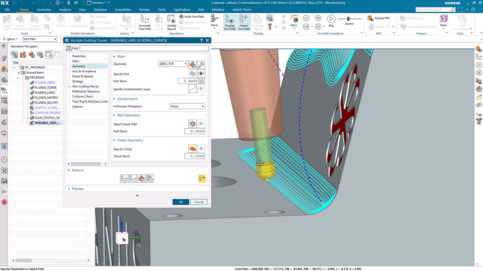Toggle display of Specify Part geometry
483x271 pixels.
click(201, 74)
